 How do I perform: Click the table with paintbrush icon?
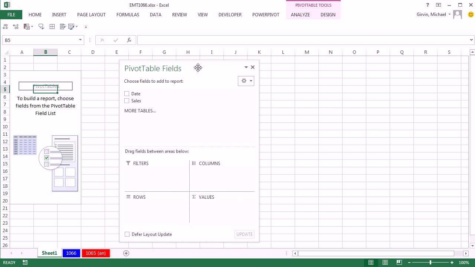click(71, 27)
